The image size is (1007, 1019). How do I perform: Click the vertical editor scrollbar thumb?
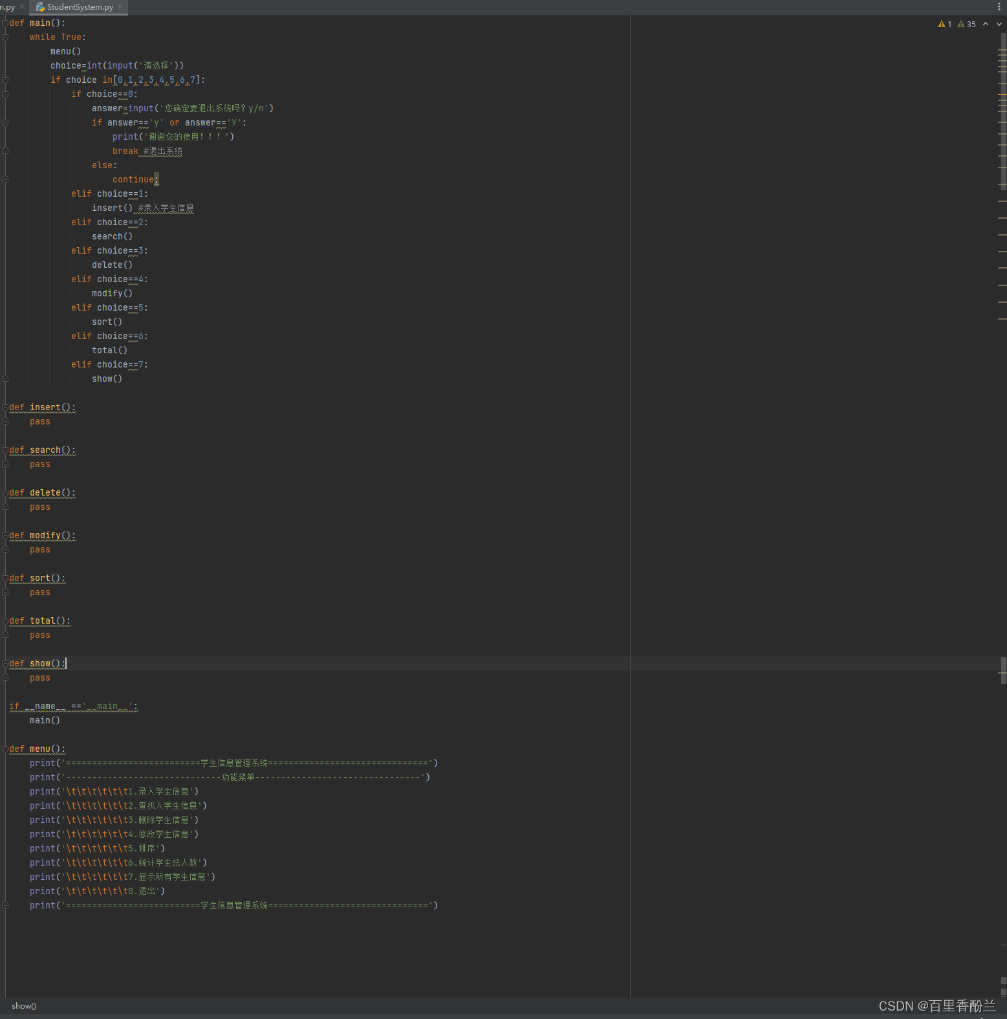(x=1003, y=110)
